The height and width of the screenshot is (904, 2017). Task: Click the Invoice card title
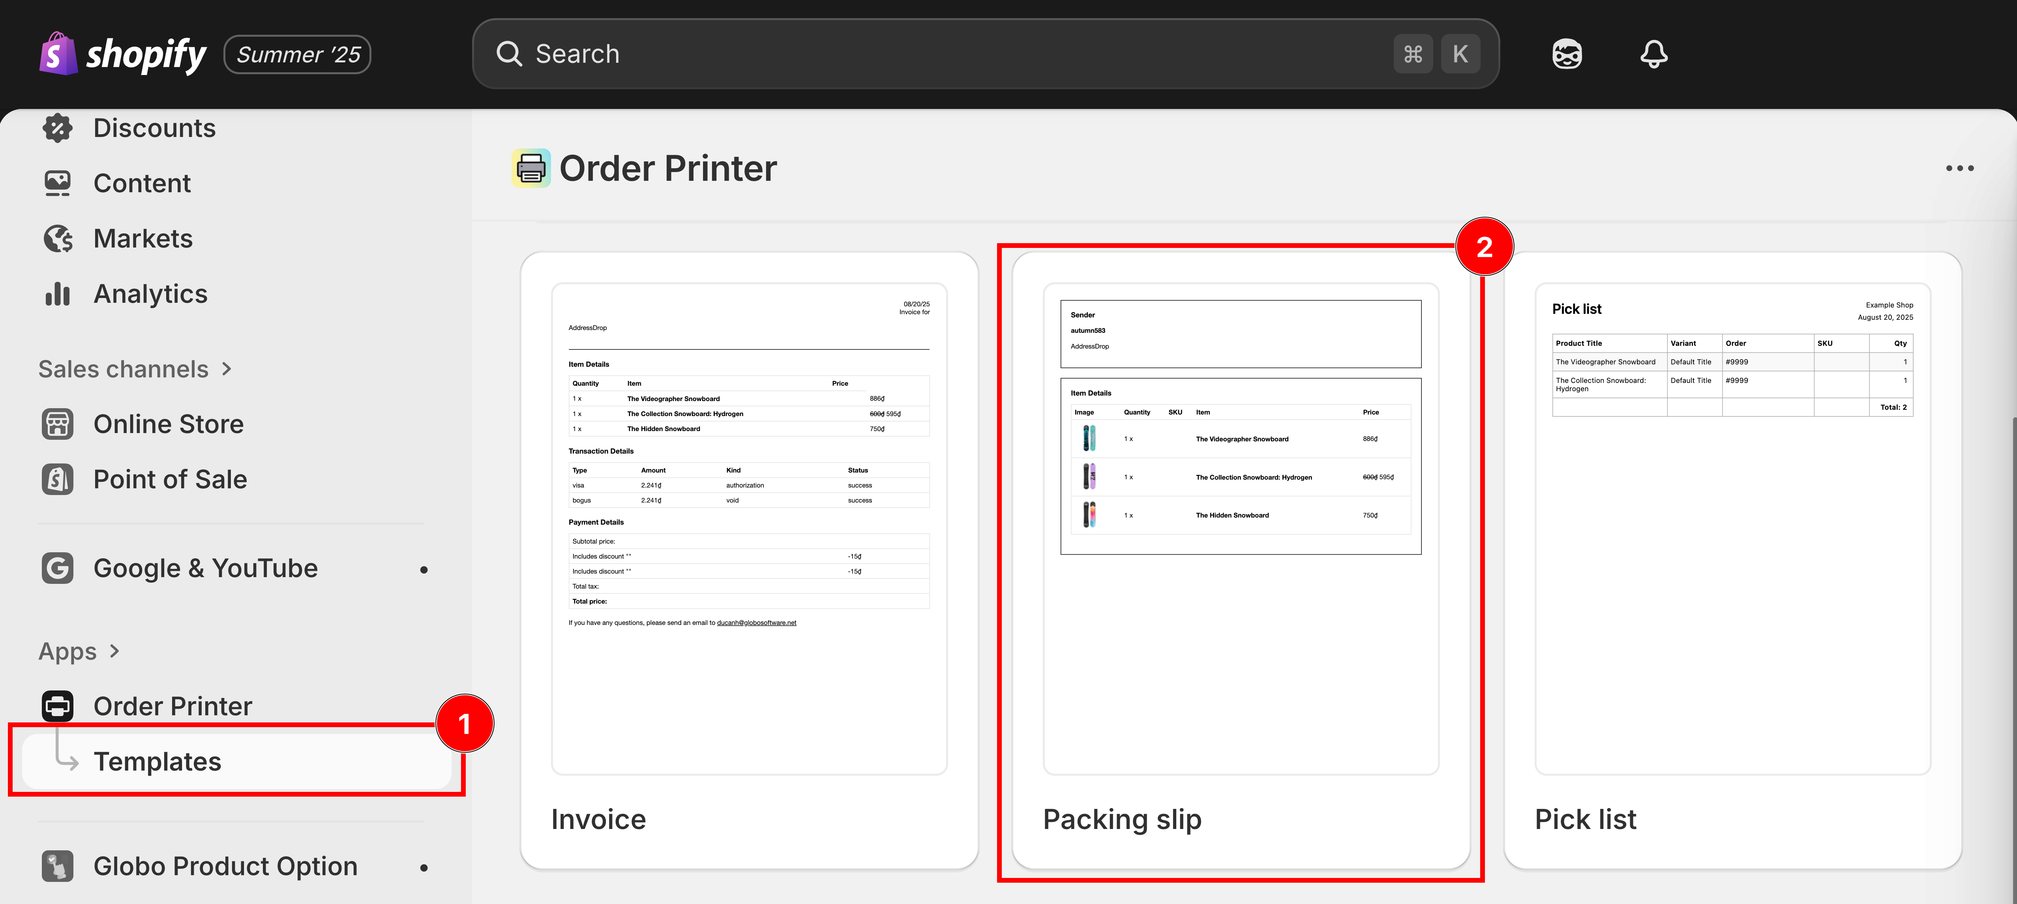598,820
